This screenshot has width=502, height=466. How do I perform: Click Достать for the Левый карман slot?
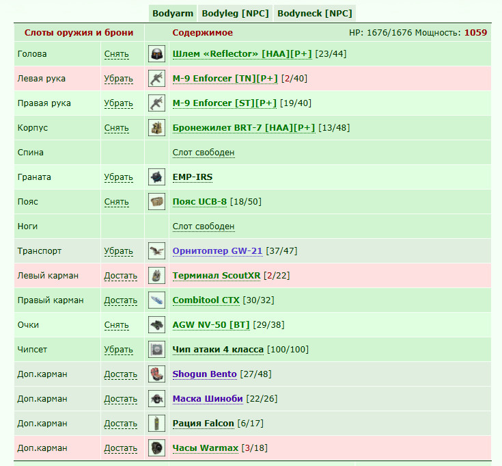click(x=121, y=276)
